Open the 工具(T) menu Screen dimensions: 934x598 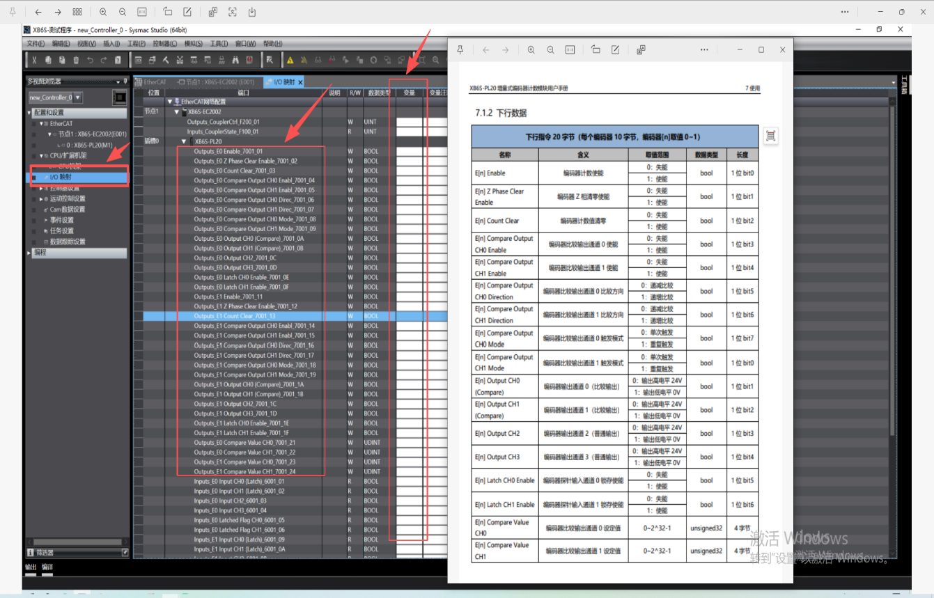point(219,44)
